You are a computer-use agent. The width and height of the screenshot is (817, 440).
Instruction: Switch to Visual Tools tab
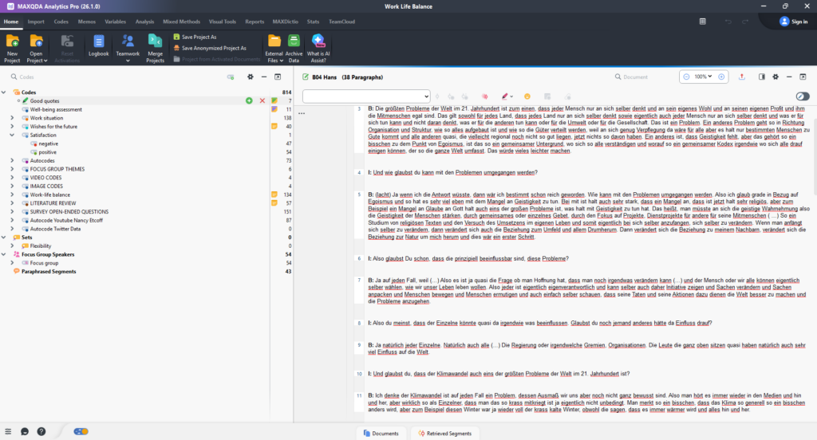[223, 22]
